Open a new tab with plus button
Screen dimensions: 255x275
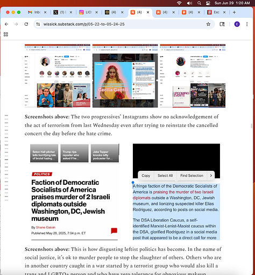[234, 12]
